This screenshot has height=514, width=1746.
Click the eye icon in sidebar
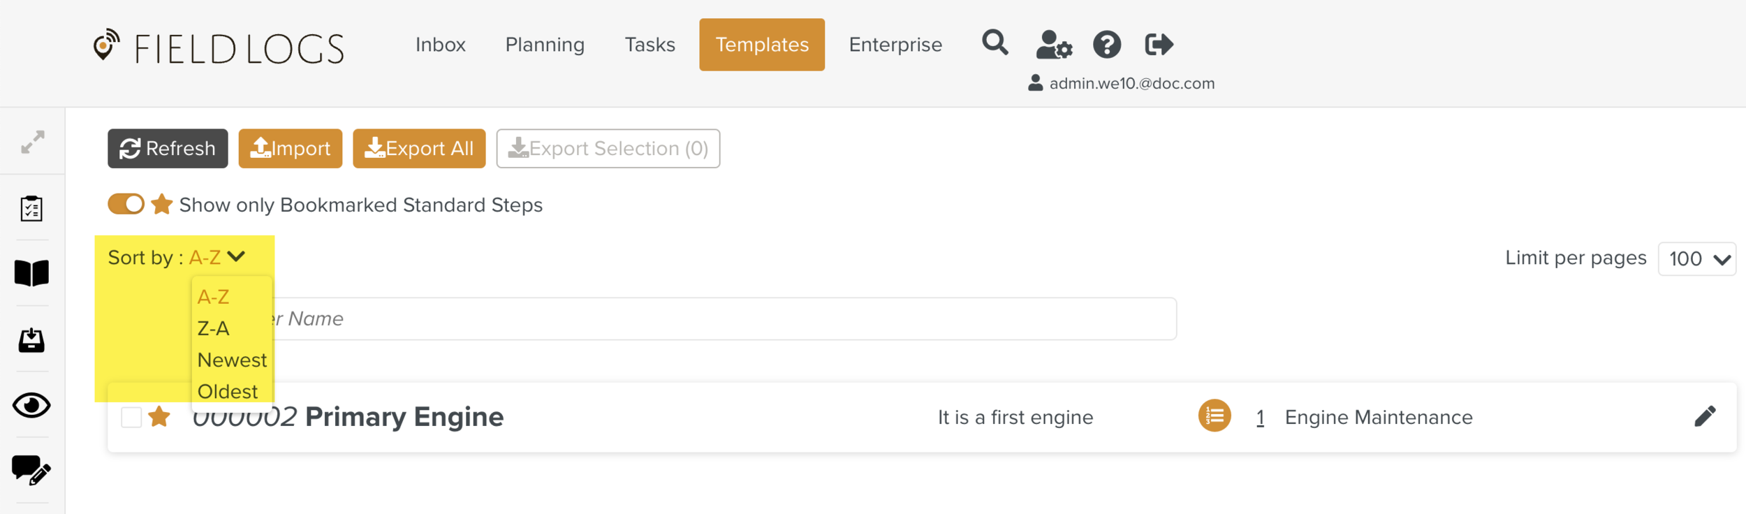coord(31,406)
